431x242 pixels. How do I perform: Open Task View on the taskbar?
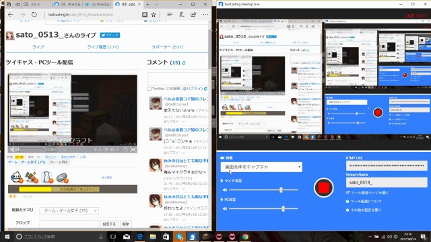[112, 237]
